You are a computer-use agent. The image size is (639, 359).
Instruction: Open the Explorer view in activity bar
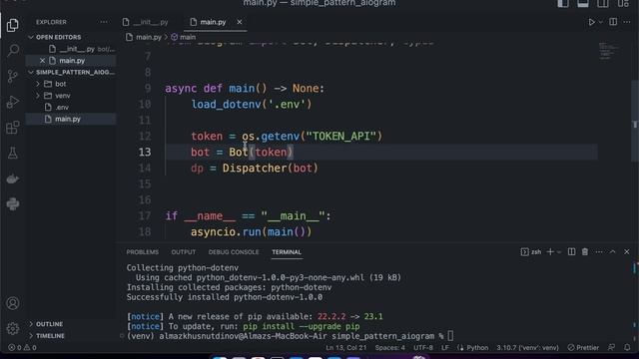(x=13, y=25)
